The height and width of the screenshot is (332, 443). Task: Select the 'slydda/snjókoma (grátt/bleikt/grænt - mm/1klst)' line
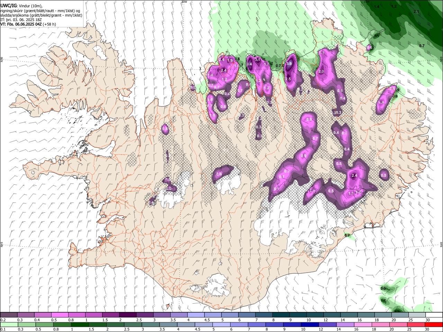[41, 15]
